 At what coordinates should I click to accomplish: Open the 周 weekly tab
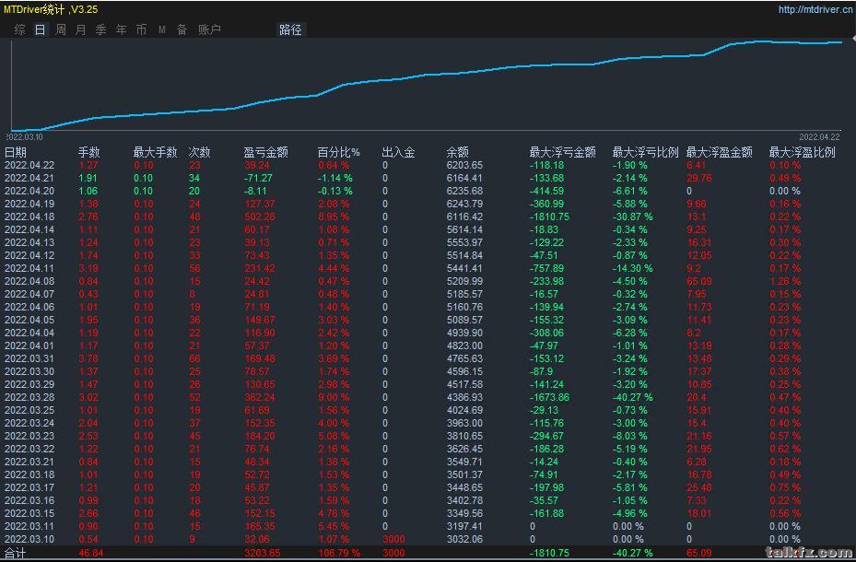tap(61, 29)
